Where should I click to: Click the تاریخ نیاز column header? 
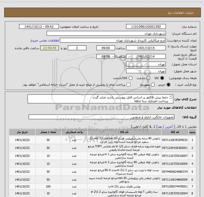click(22, 132)
